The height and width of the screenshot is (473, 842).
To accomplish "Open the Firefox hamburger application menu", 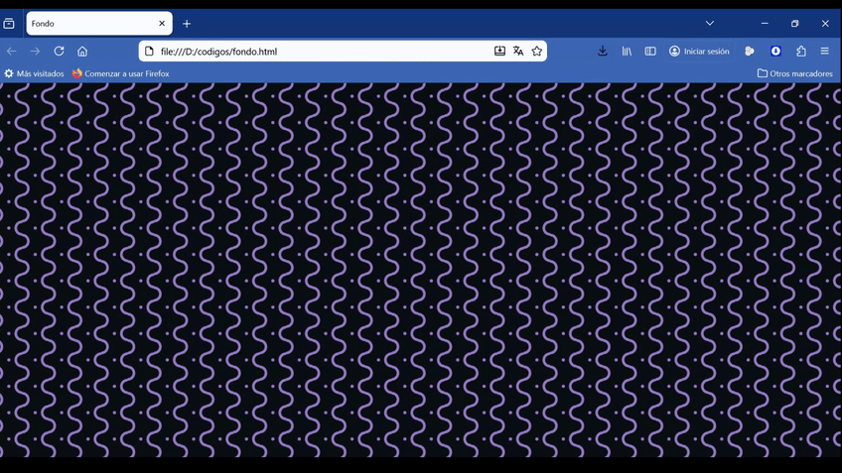I will (x=825, y=52).
